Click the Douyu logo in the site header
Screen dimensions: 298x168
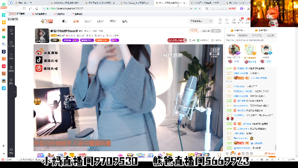point(47,21)
